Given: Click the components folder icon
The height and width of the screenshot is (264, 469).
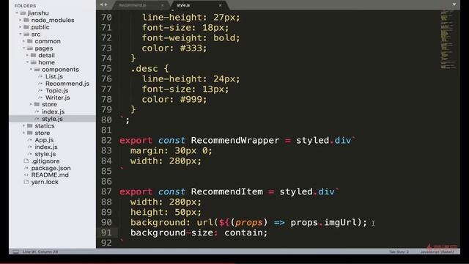Looking at the screenshot, I should (x=37, y=69).
